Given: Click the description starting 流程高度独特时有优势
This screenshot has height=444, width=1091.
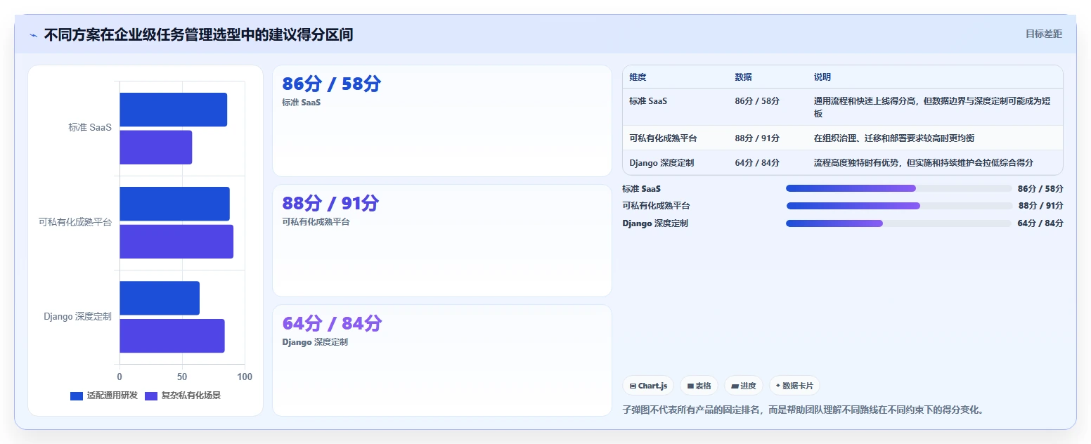Looking at the screenshot, I should (924, 163).
